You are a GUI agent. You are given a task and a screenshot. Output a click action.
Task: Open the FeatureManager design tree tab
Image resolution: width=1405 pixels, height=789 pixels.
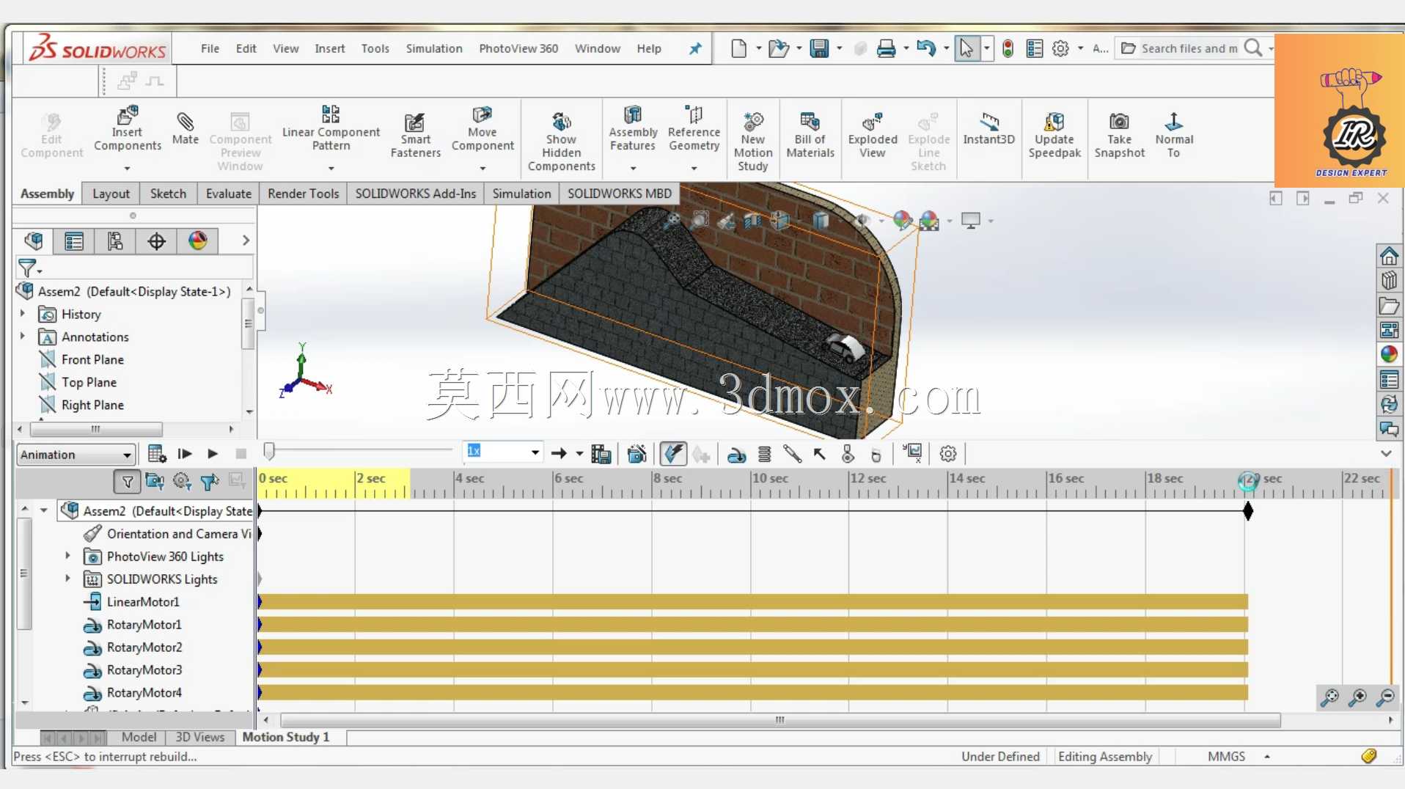pyautogui.click(x=34, y=241)
